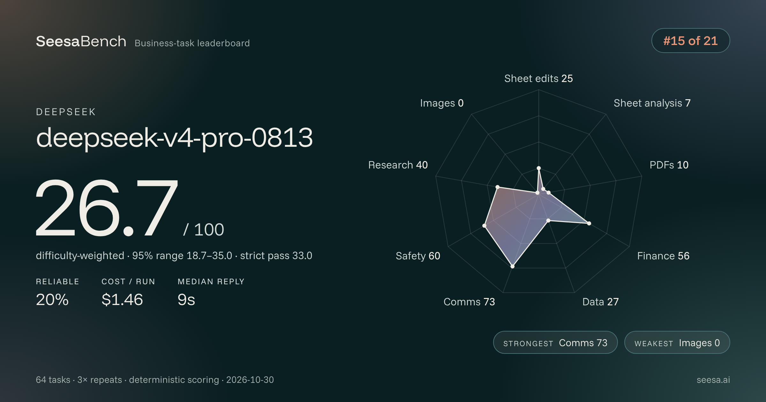766x402 pixels.
Task: Click the 64 tasks footer text
Action: tap(155, 380)
